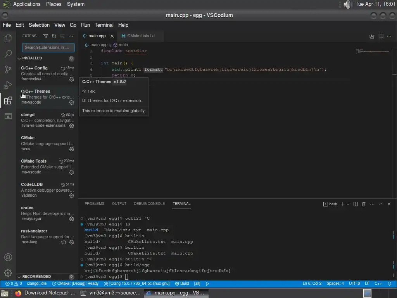This screenshot has width=397, height=298.
Task: Add a new terminal with plus icon
Action: click(343, 204)
